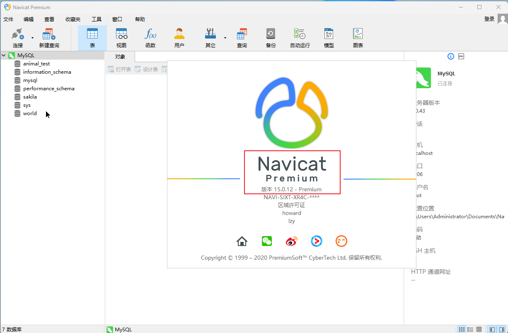The height and width of the screenshot is (333, 508).
Task: Open the 查看 menu
Action: 49,19
